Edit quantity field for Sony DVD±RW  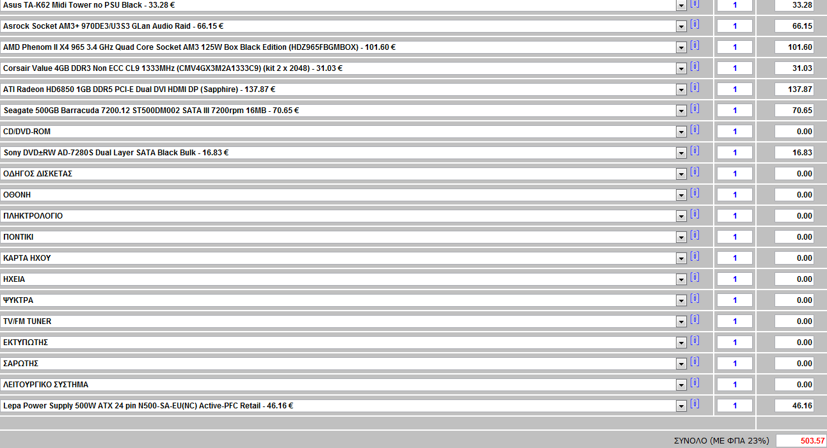(x=735, y=153)
